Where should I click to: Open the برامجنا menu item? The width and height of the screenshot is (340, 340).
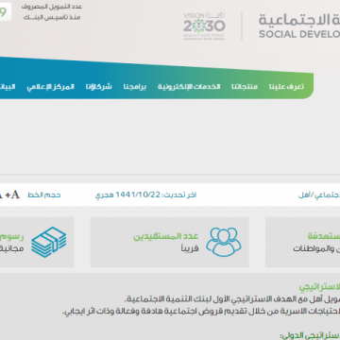pyautogui.click(x=134, y=87)
